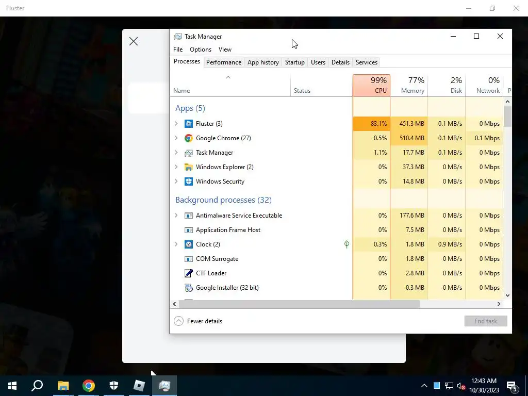Sort by the Status column header
528x396 pixels.
(x=322, y=86)
